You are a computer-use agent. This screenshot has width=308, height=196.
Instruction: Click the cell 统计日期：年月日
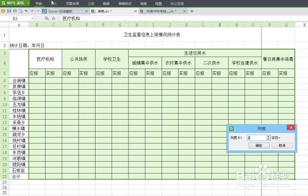(x=27, y=46)
